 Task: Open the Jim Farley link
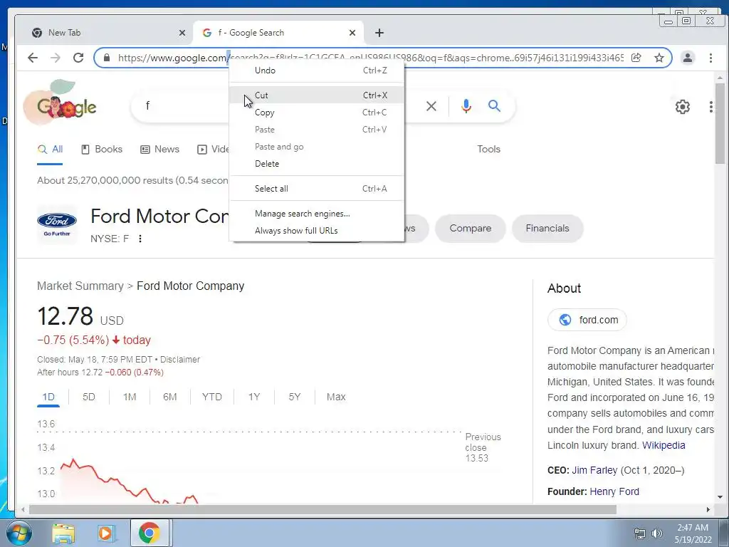(594, 470)
